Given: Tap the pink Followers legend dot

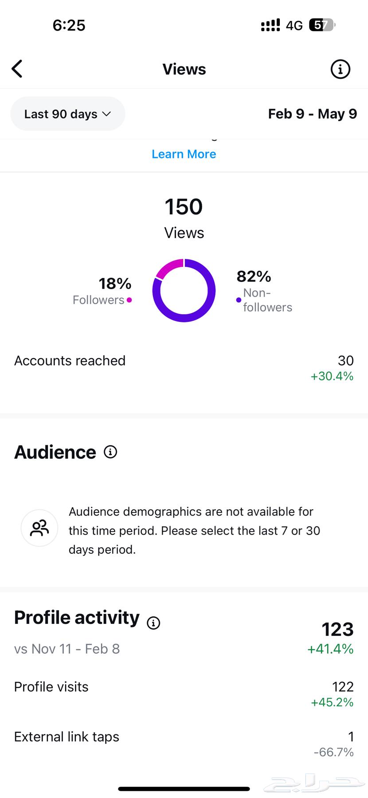Looking at the screenshot, I should click(129, 300).
